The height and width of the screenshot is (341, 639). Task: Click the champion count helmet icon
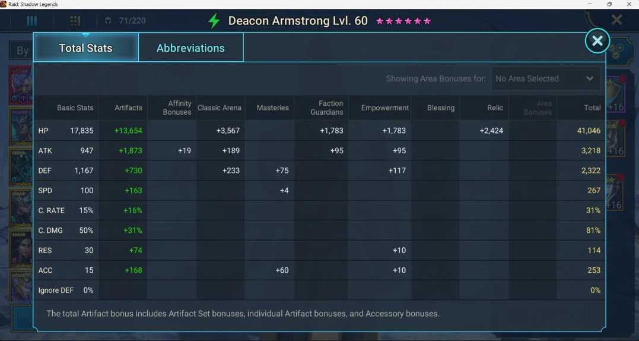(108, 21)
